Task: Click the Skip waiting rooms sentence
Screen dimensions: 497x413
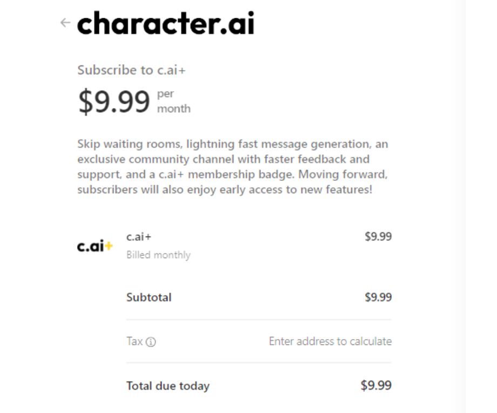Action: pyautogui.click(x=233, y=159)
